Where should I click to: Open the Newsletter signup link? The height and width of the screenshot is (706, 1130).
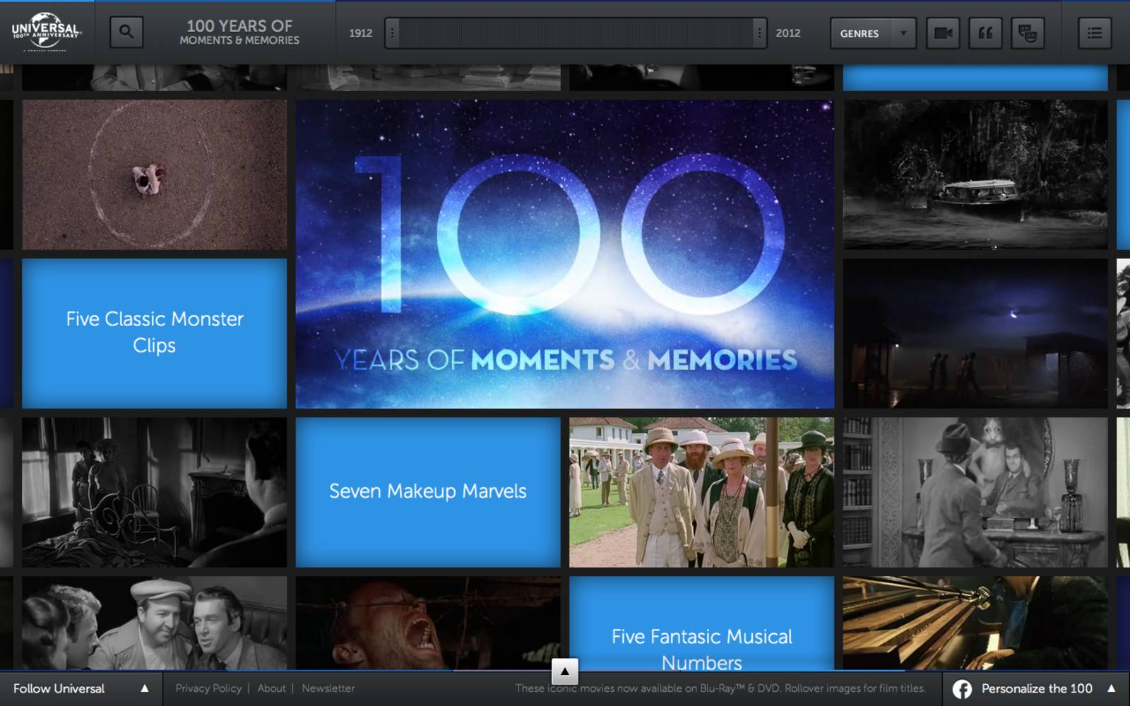pyautogui.click(x=328, y=688)
